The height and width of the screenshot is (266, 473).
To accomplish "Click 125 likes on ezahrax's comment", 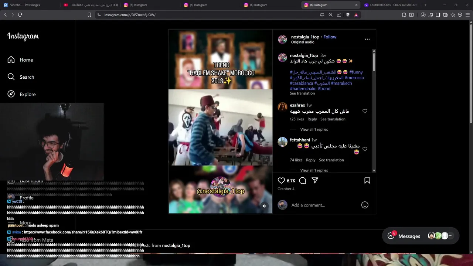I will 297,119.
